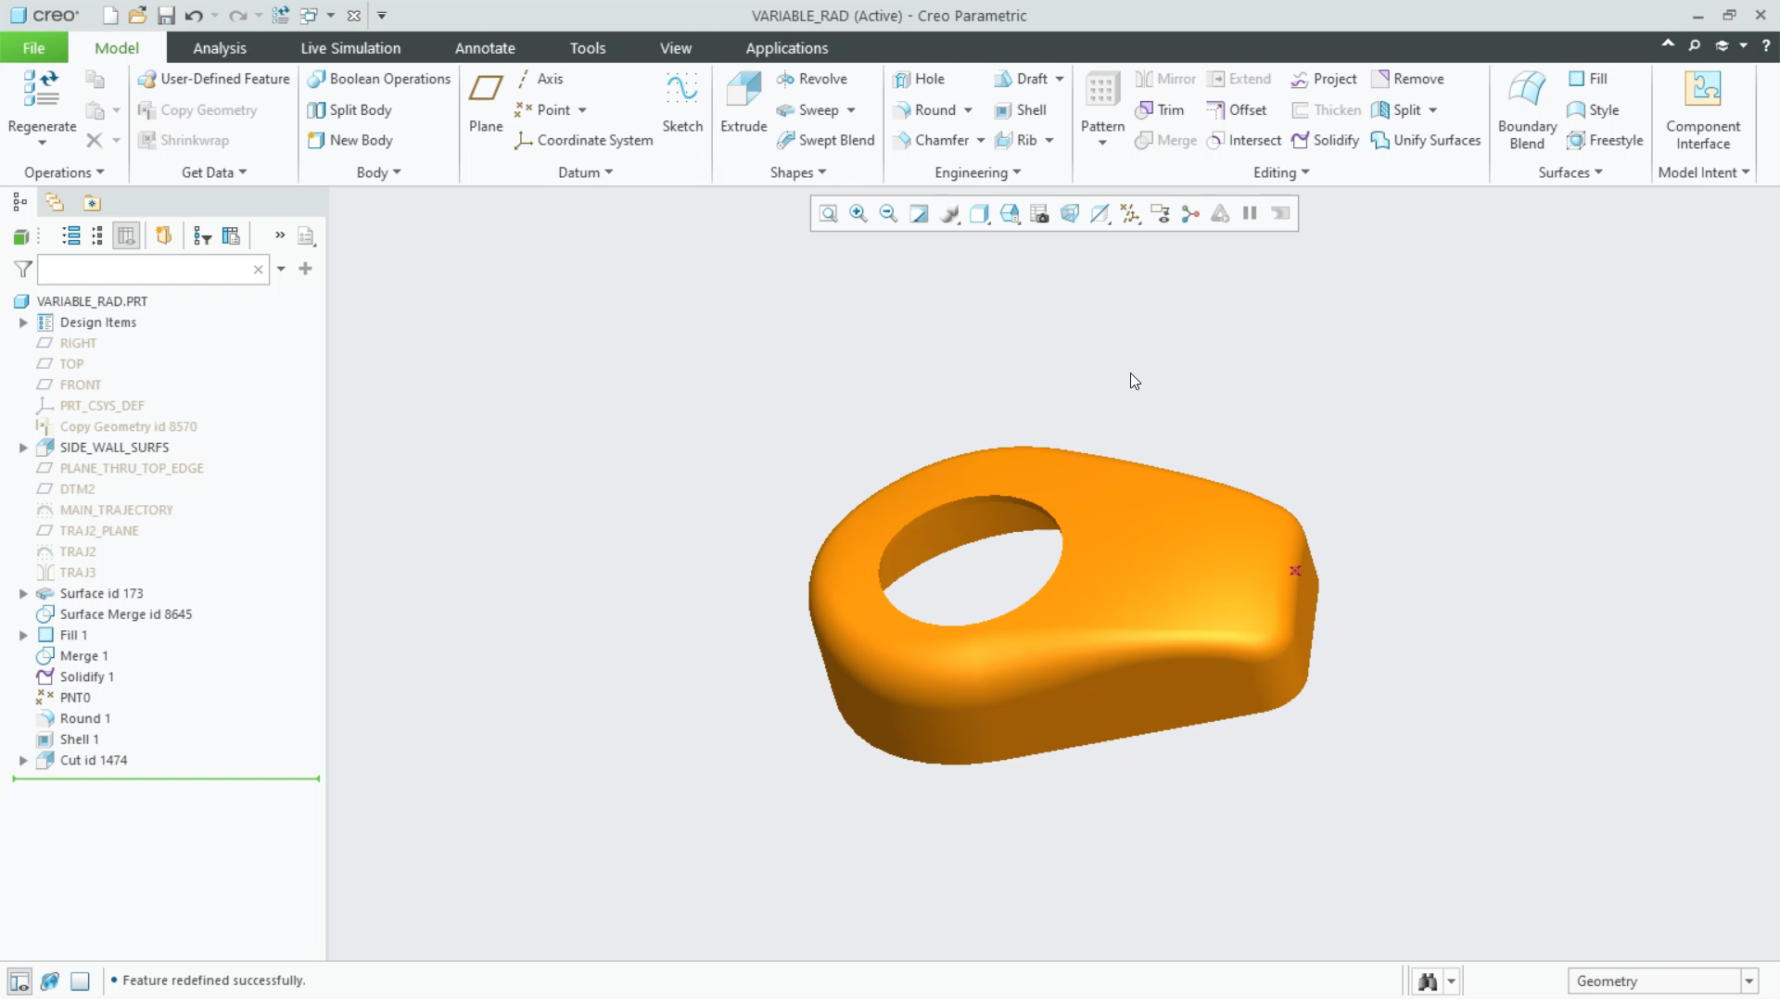Switch to the Annotate tab

(485, 48)
